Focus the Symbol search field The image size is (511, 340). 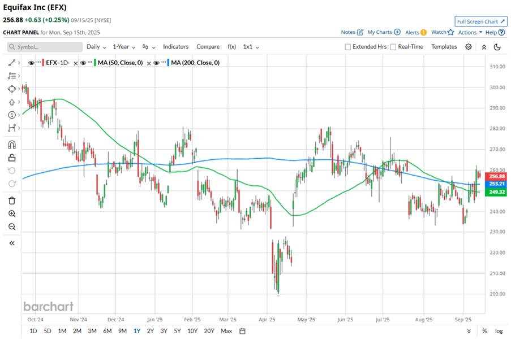[45, 47]
